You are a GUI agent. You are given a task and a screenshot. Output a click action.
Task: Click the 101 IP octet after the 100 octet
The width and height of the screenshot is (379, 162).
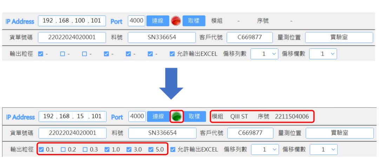click(x=96, y=21)
